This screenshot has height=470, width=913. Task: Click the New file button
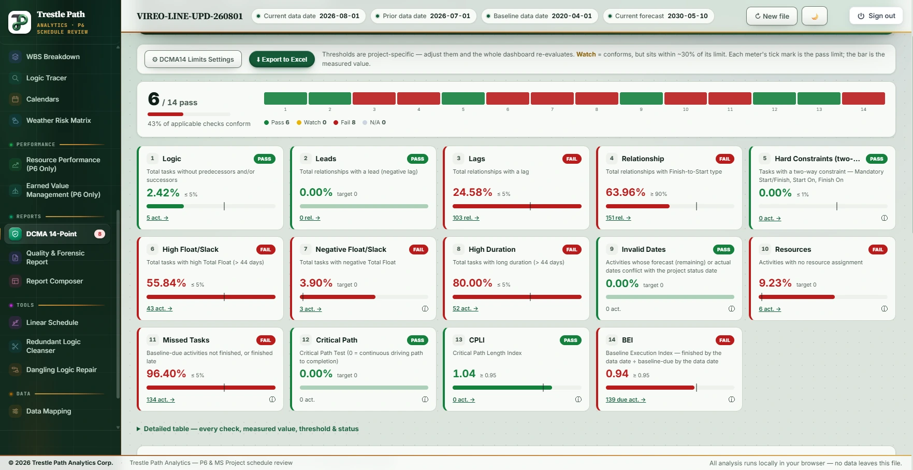pos(772,16)
